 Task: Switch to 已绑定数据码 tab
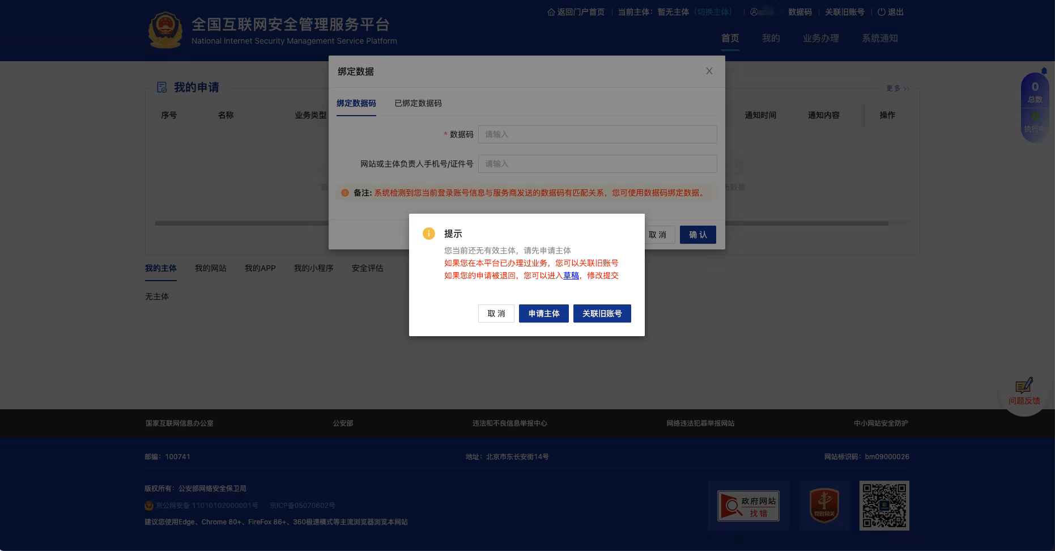coord(418,103)
